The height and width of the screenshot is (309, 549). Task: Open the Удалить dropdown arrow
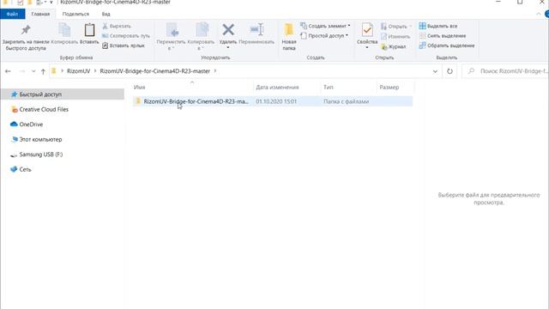point(228,48)
